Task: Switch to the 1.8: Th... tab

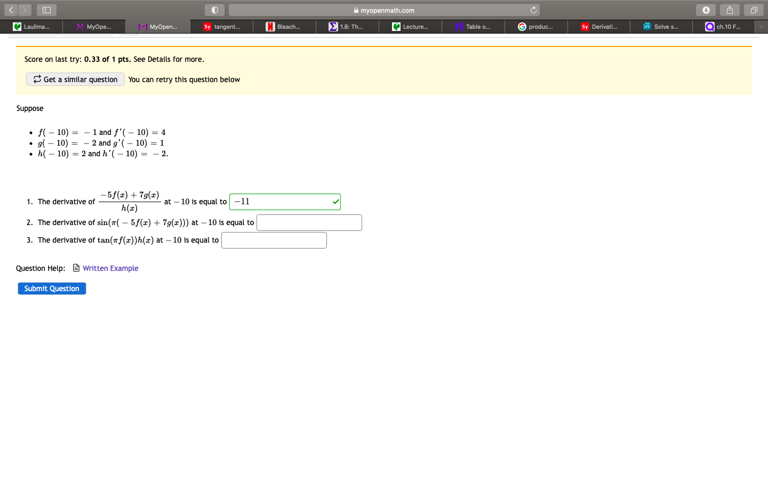Action: click(347, 27)
